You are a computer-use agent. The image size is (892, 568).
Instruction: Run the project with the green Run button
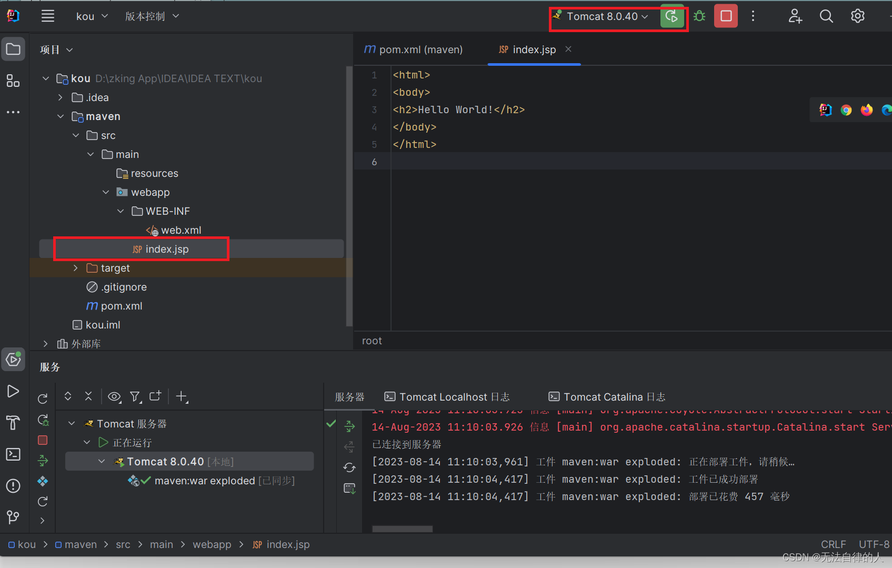pyautogui.click(x=672, y=16)
